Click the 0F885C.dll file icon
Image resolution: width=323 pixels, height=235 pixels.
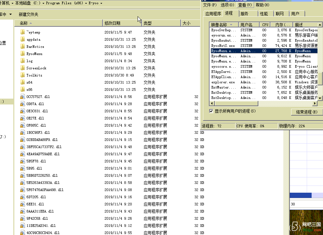tap(23, 125)
